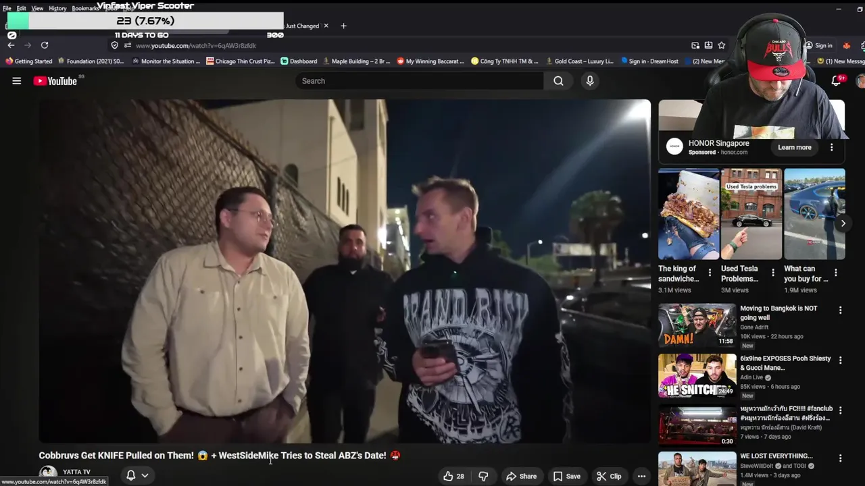The height and width of the screenshot is (486, 865).
Task: Click the search magnifier button
Action: (x=558, y=81)
